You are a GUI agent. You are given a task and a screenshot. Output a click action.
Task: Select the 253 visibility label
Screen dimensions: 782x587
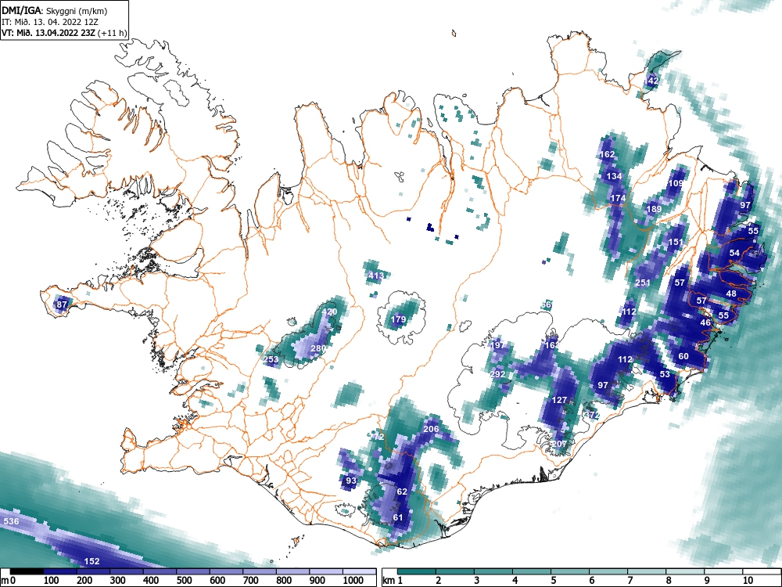pos(271,359)
